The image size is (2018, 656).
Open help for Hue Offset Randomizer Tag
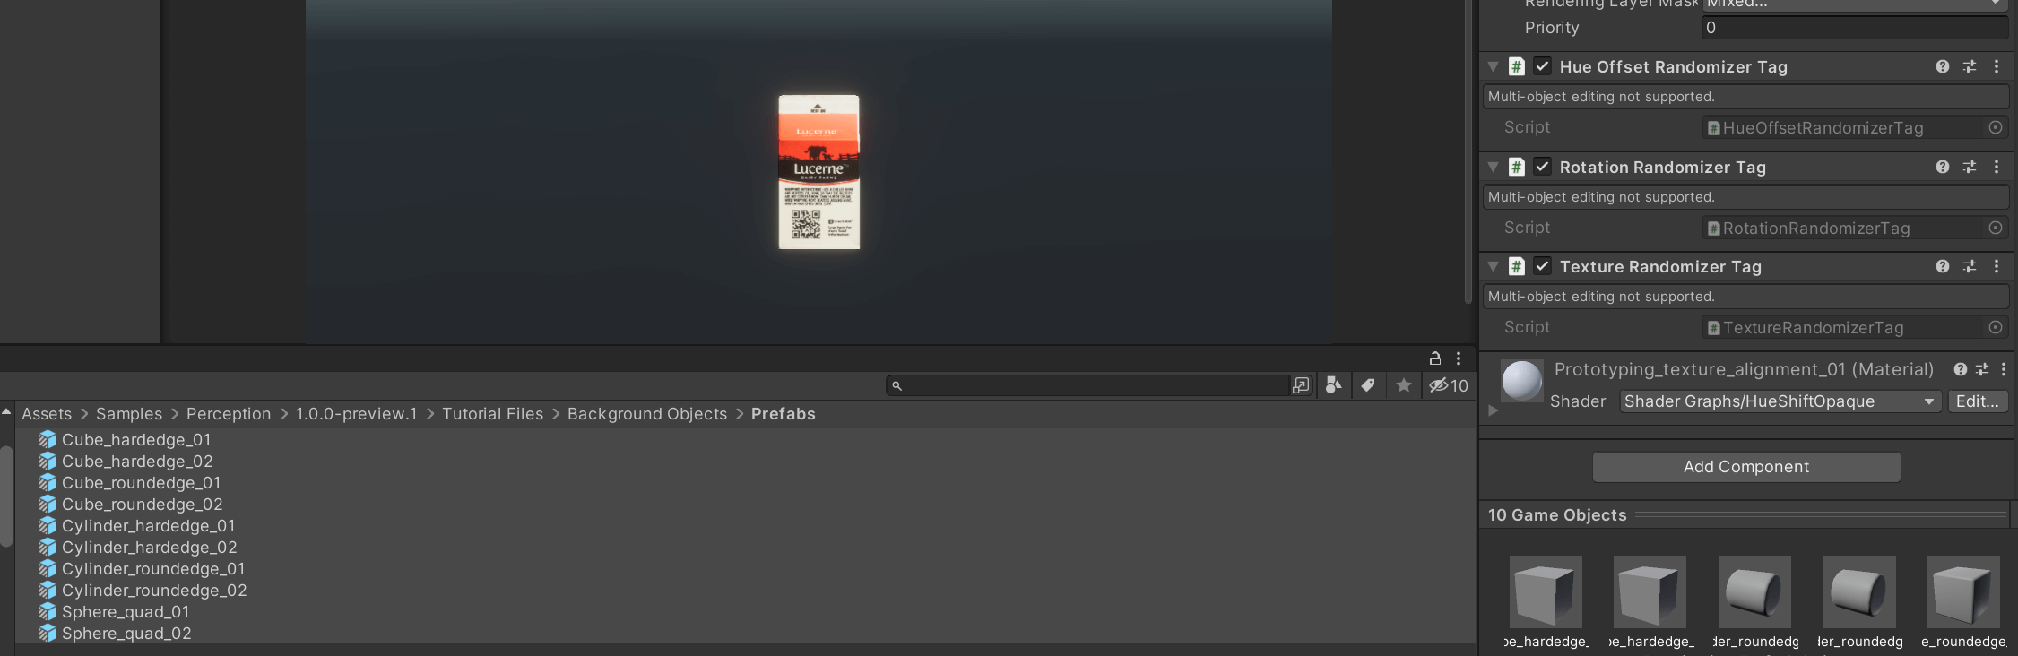click(x=1943, y=66)
